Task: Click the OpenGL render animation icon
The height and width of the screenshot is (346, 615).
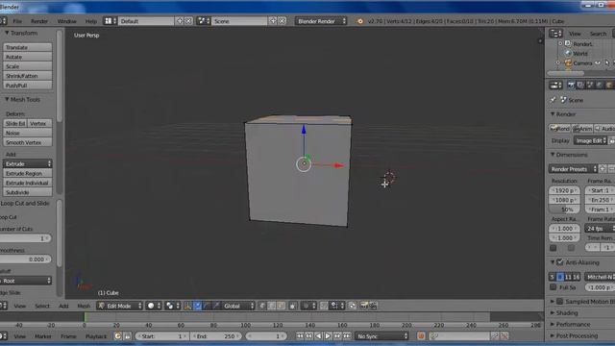Action: pos(373,306)
